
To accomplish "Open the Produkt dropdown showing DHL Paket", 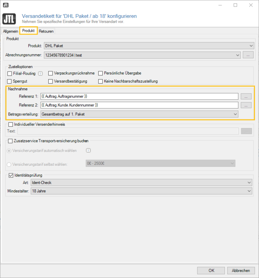I will click(149, 46).
